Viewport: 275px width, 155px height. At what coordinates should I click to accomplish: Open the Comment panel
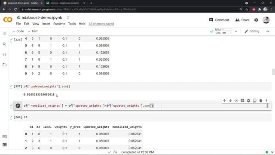(219, 20)
